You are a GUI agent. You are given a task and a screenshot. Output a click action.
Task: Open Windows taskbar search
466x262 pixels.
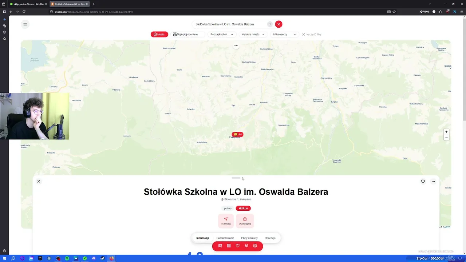click(13, 258)
